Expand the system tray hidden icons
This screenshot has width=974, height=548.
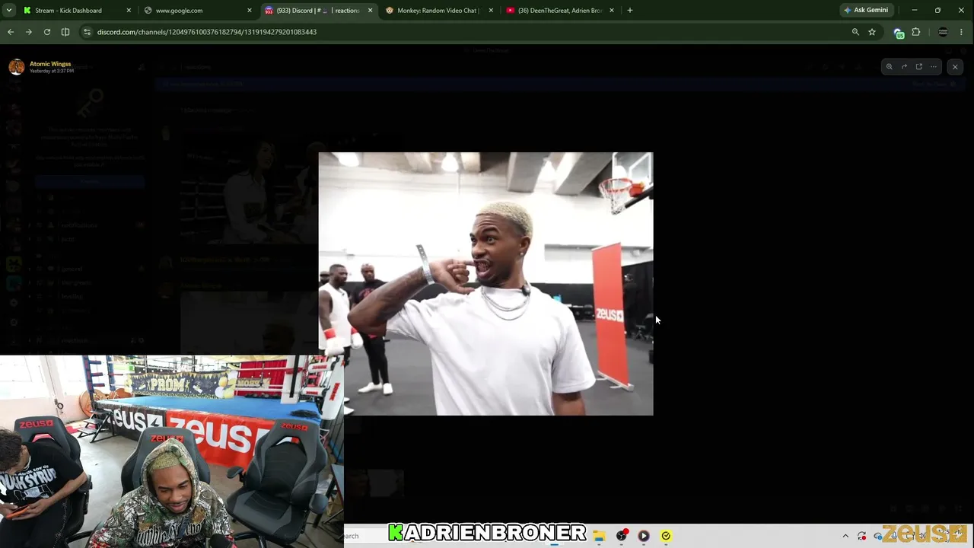(x=845, y=536)
